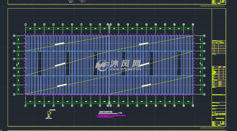The height and width of the screenshot is (131, 237).
Task: Click axis bubble A left of the plan
Action: click(14, 94)
